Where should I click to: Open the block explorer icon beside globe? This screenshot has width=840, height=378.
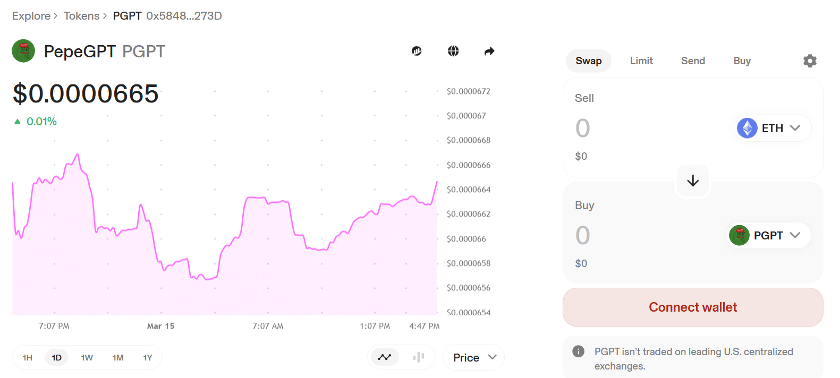pyautogui.click(x=417, y=51)
